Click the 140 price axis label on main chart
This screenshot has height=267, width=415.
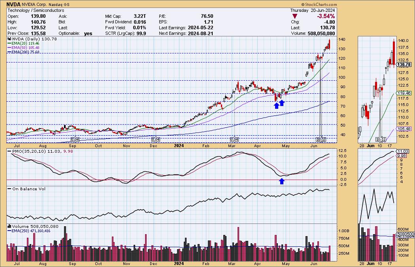(x=342, y=40)
